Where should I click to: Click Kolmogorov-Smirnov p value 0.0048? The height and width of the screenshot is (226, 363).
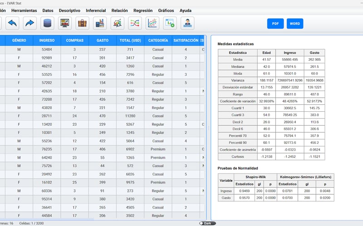325,191
